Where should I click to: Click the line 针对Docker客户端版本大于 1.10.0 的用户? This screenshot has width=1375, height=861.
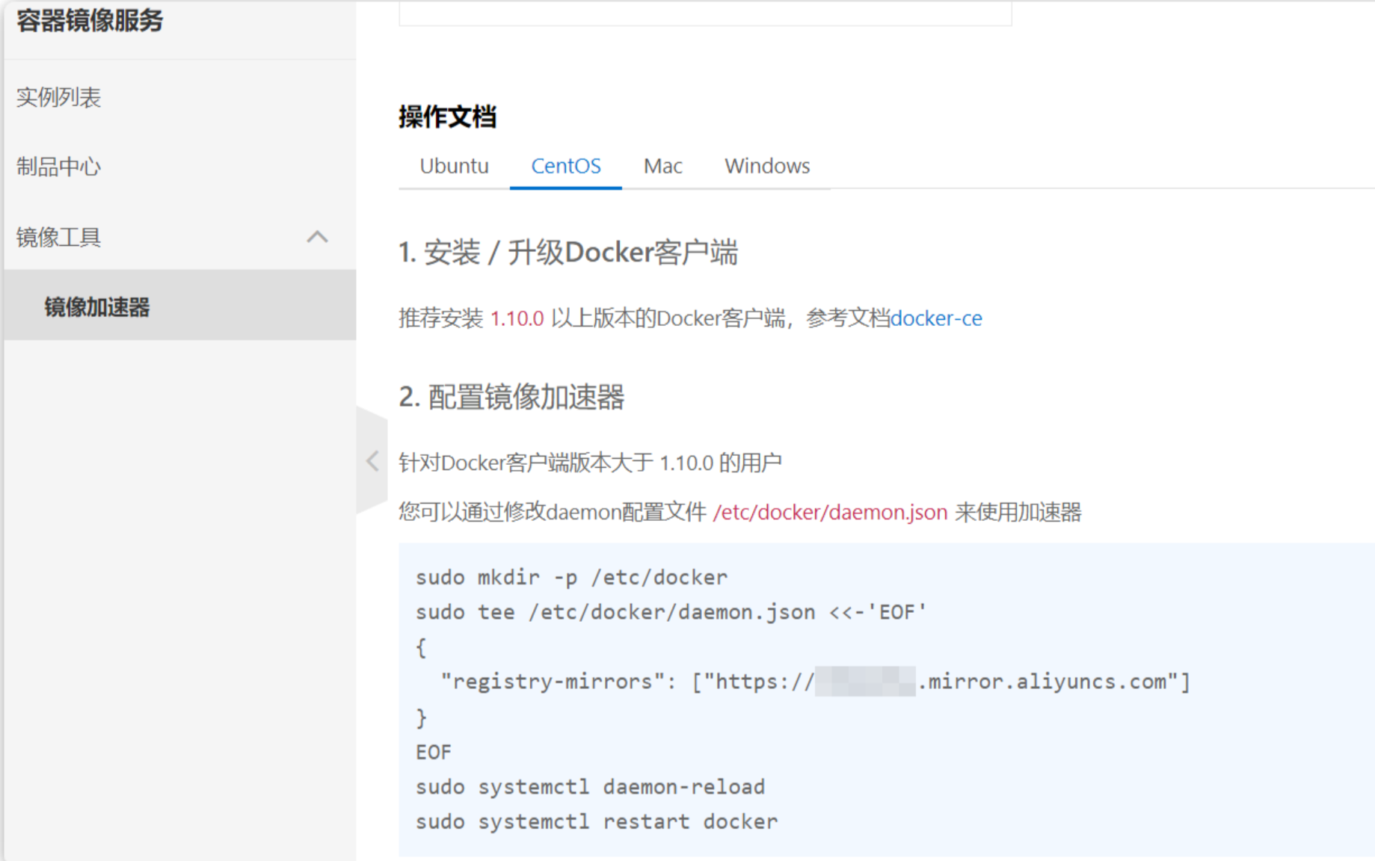pos(590,463)
